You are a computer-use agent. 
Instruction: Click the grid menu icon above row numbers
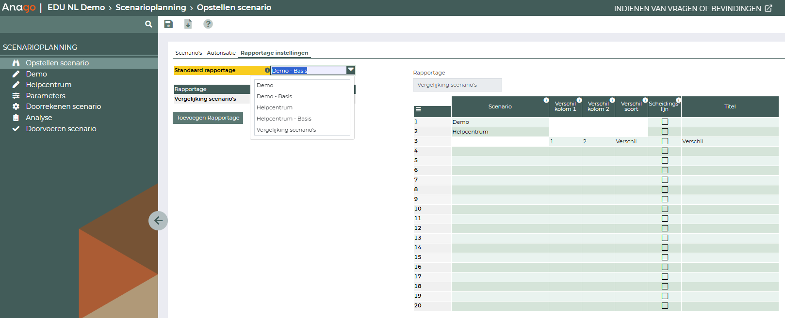[418, 109]
